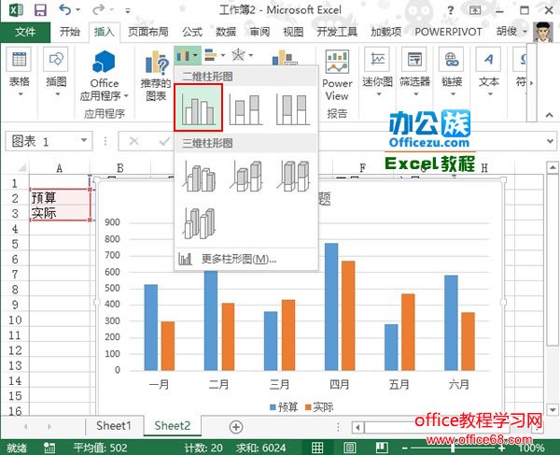Image resolution: width=560 pixels, height=455 pixels.
Task: Select cell A2 containing 预算
Action: click(x=60, y=198)
